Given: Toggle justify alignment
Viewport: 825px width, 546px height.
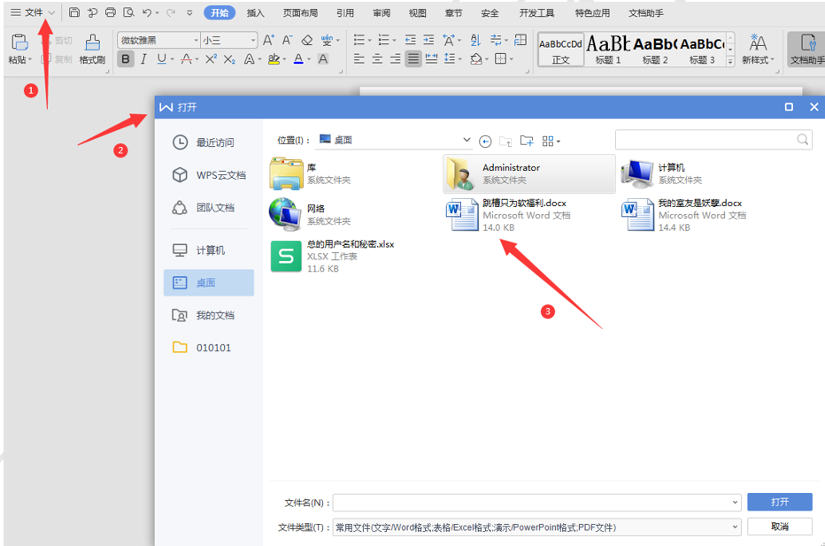Looking at the screenshot, I should (413, 59).
